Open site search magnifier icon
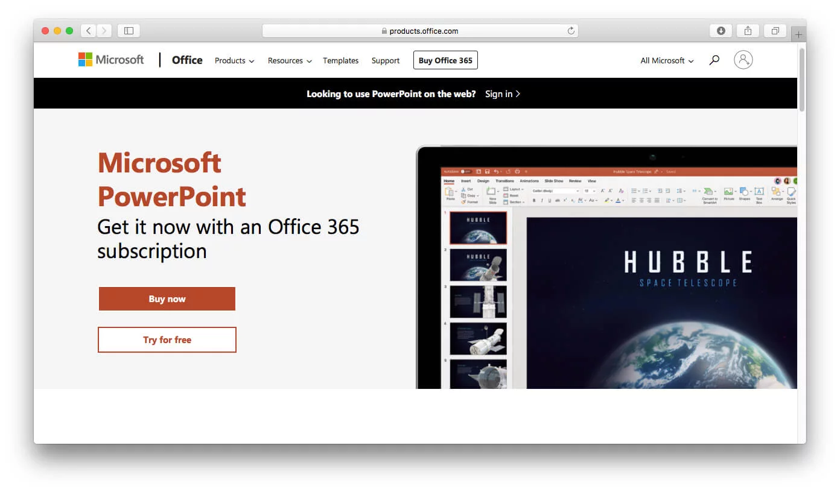 [714, 60]
